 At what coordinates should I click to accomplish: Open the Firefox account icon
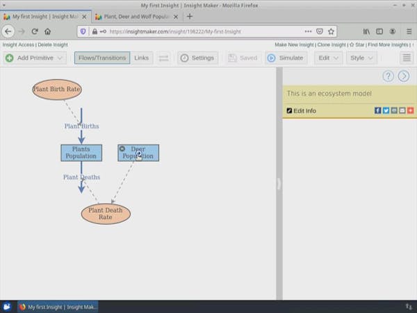(393, 31)
